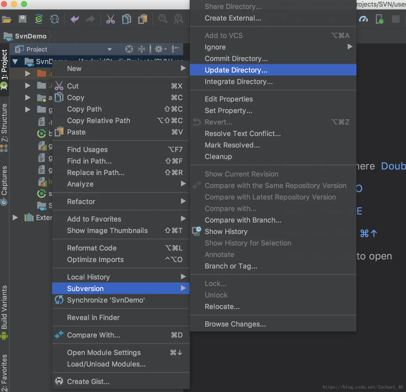The height and width of the screenshot is (392, 406).
Task: Select Open Module Settings
Action: tap(121, 353)
